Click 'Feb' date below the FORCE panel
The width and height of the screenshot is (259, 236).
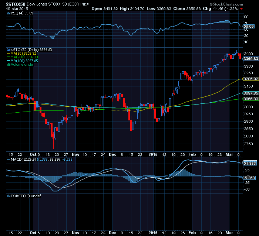pyautogui.click(x=192, y=233)
